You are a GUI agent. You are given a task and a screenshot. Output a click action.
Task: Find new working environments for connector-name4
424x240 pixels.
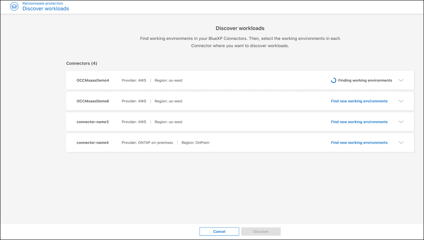click(359, 143)
